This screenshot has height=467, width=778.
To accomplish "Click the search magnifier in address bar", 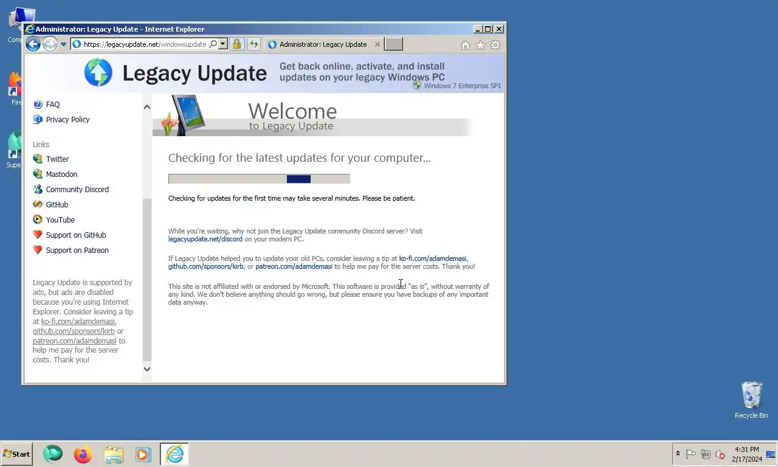I will [x=213, y=44].
